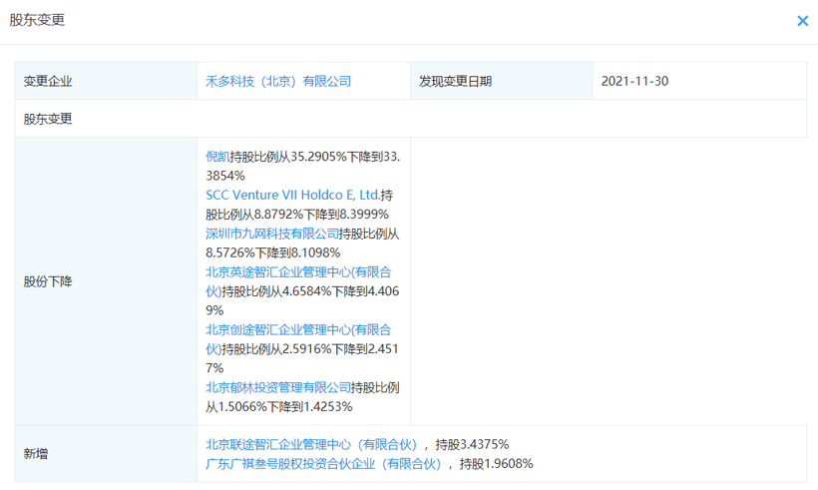Open shareholder 倪凯 link

click(217, 157)
